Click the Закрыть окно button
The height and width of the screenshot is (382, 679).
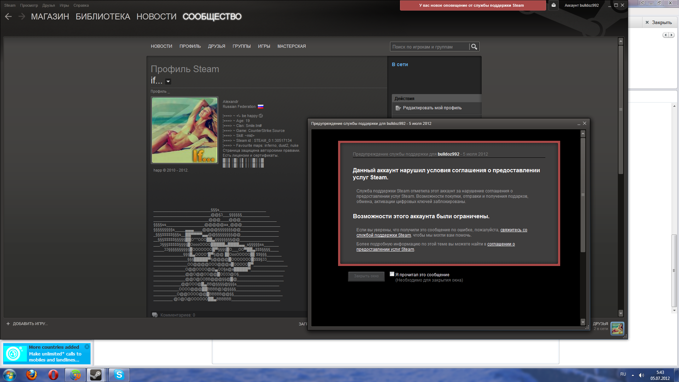click(366, 276)
